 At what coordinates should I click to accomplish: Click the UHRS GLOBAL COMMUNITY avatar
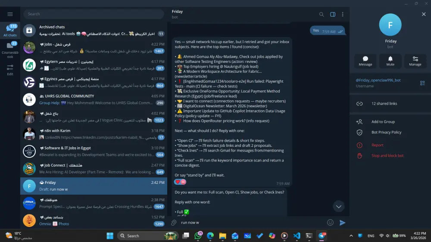pos(29,99)
